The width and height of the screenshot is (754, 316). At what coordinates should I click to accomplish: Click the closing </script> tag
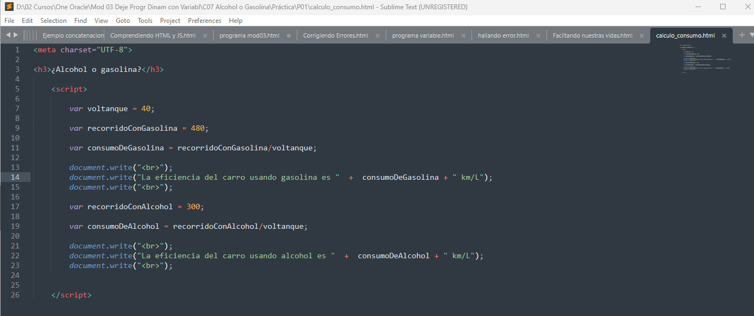pos(72,295)
